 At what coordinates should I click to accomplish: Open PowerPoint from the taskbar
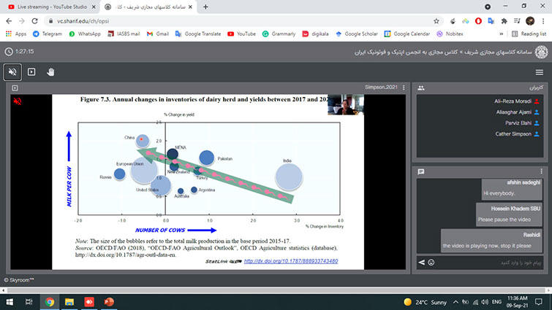[110, 301]
